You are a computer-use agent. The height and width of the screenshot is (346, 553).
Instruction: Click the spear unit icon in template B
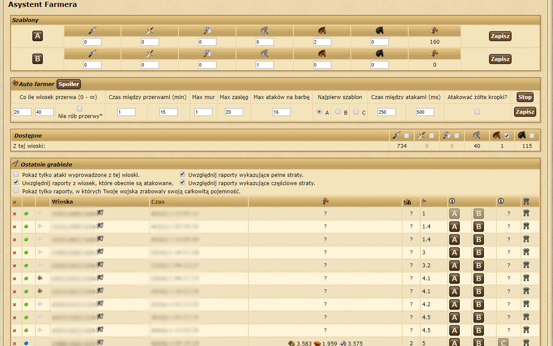point(92,54)
